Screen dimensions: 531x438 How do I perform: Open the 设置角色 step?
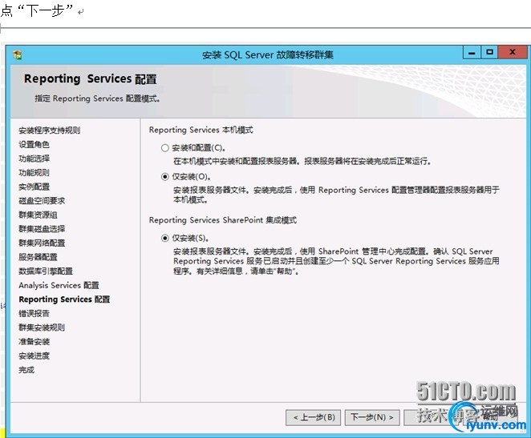pyautogui.click(x=34, y=145)
